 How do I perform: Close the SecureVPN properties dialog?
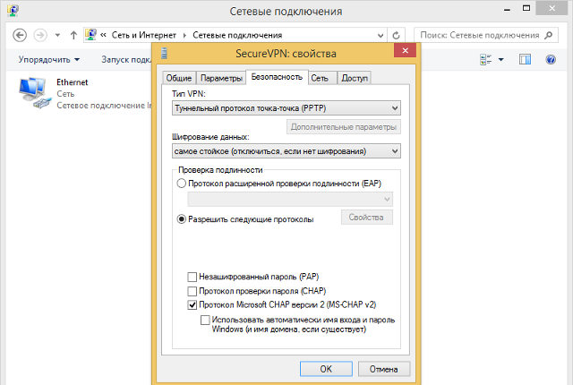405,50
